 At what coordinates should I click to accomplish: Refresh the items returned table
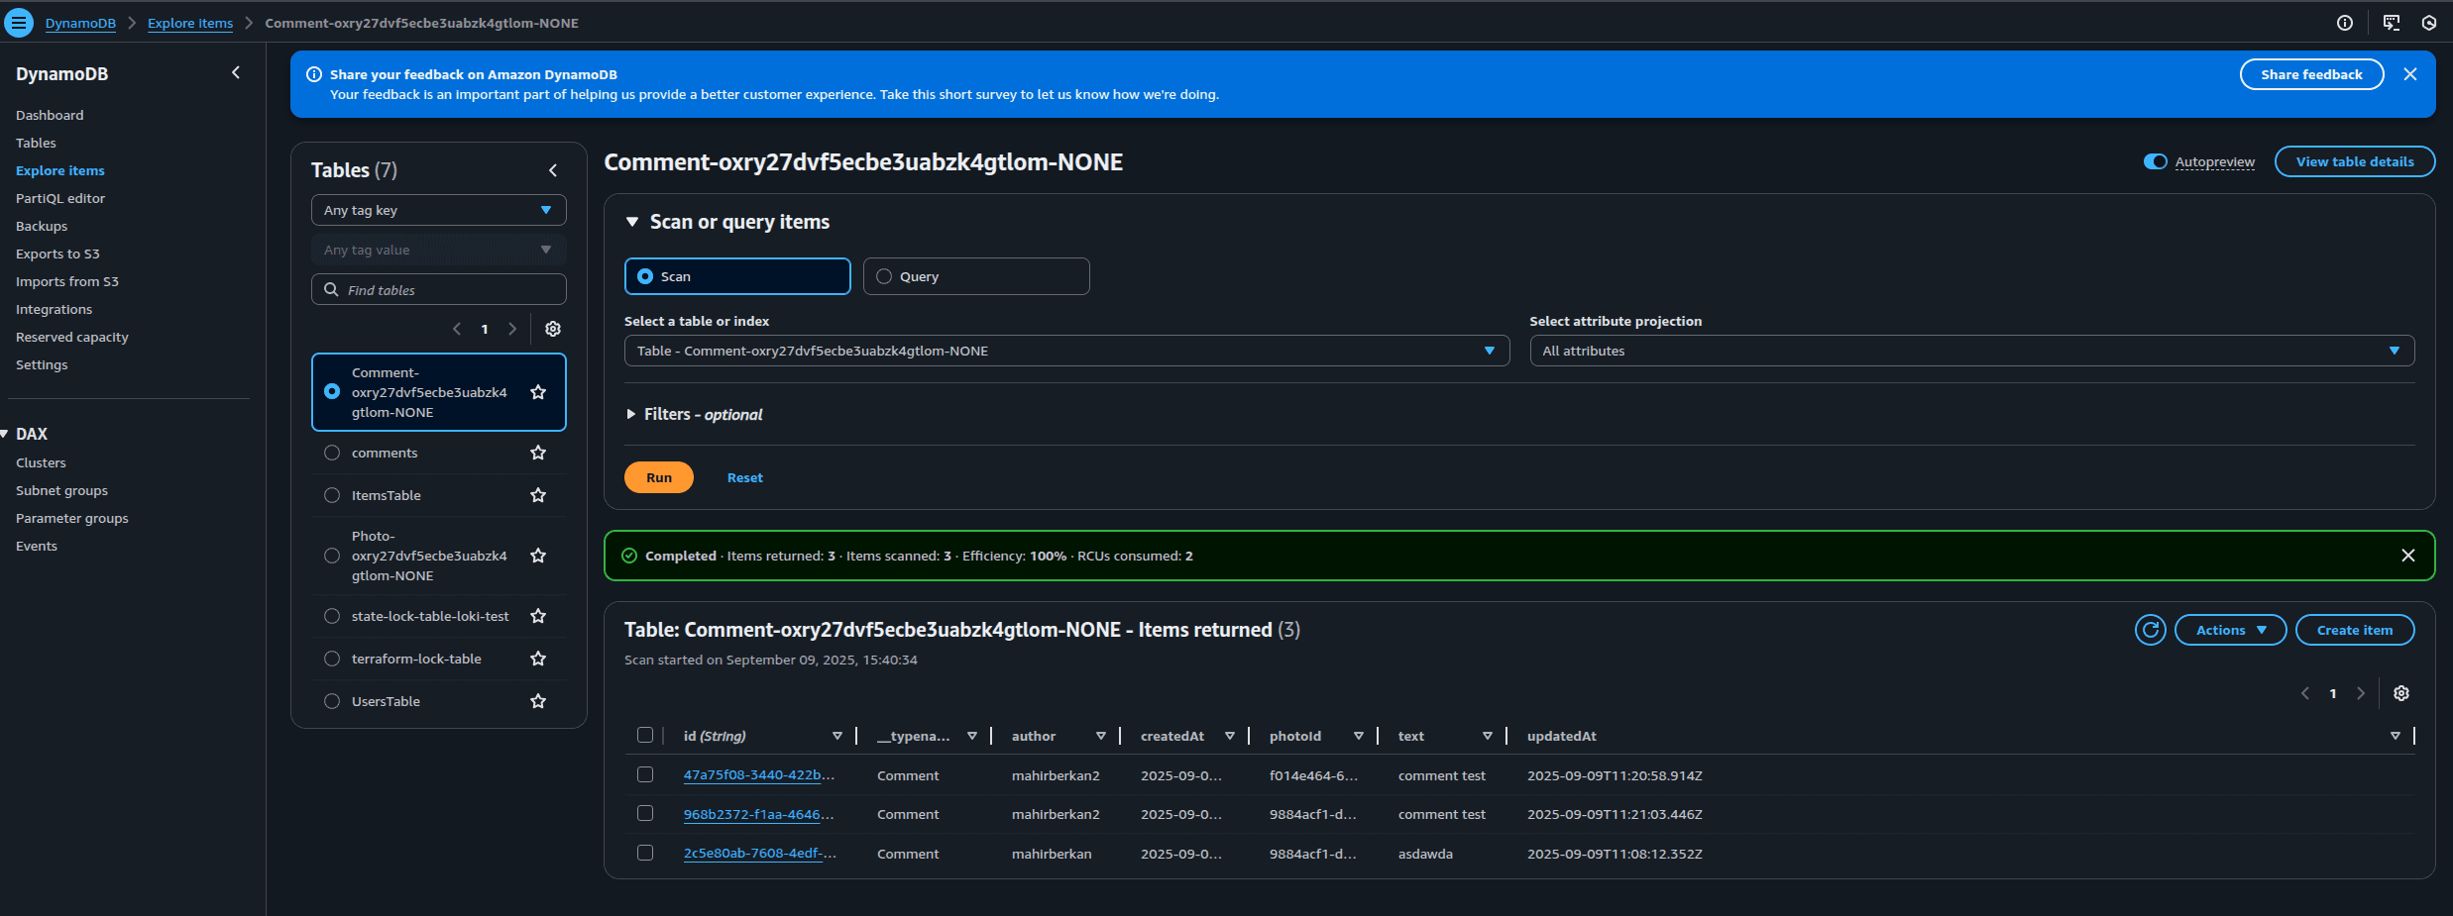pyautogui.click(x=2150, y=630)
